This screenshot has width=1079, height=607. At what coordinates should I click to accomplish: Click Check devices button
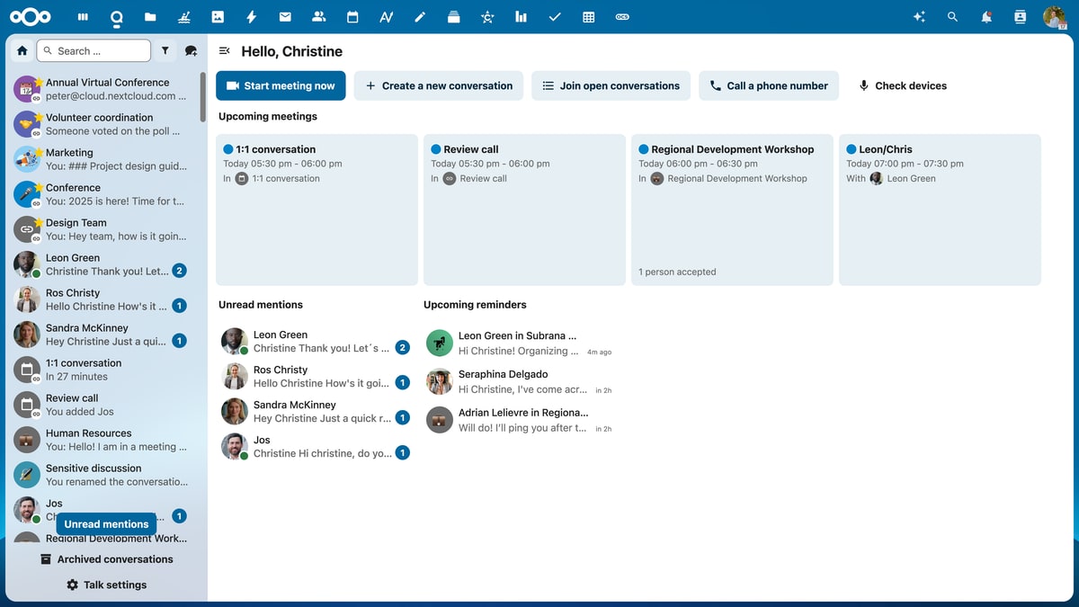click(902, 85)
